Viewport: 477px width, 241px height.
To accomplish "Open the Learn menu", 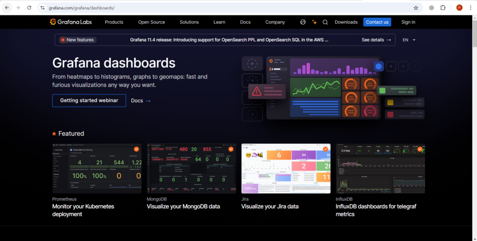I will [219, 22].
